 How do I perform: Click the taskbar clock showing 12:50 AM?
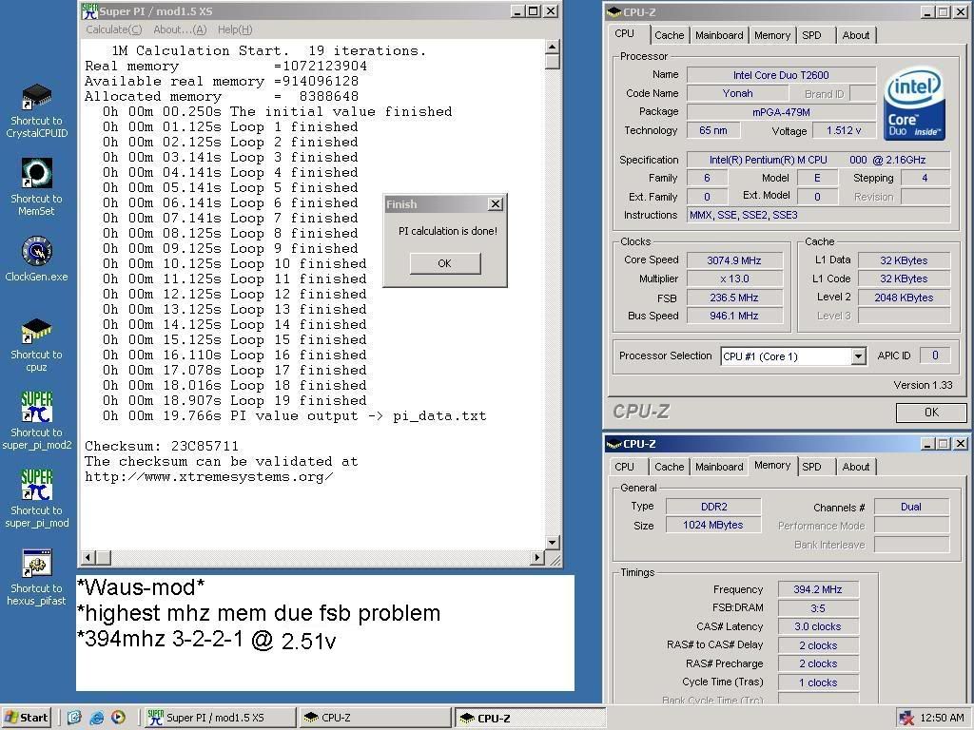pos(942,719)
